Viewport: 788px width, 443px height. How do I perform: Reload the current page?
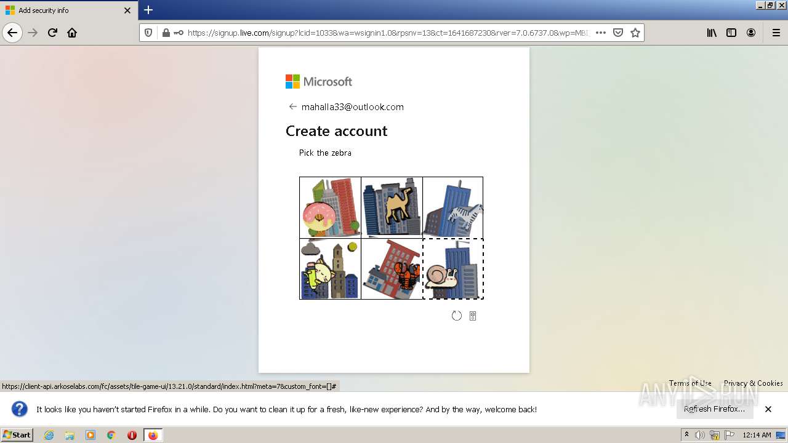52,33
